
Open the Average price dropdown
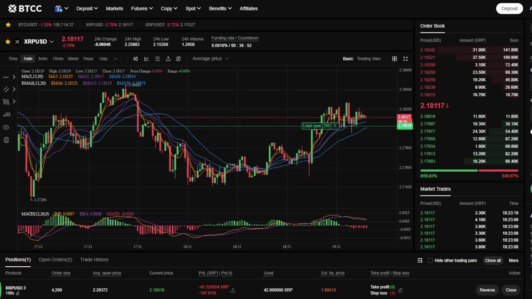(x=210, y=59)
